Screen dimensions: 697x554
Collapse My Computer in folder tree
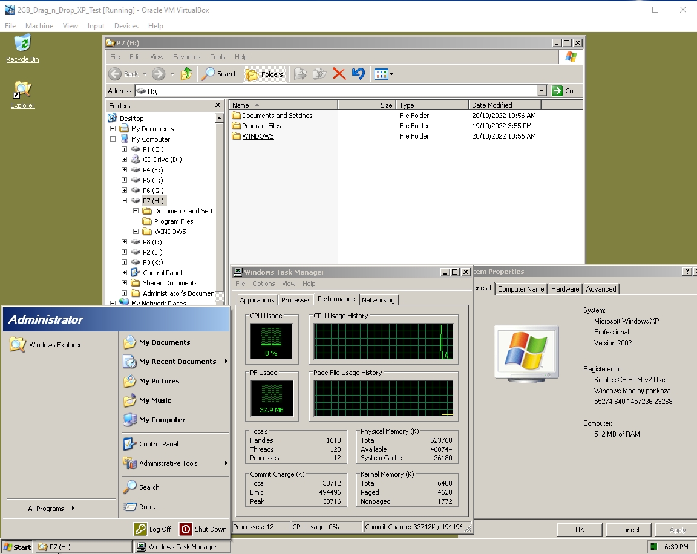pos(113,138)
